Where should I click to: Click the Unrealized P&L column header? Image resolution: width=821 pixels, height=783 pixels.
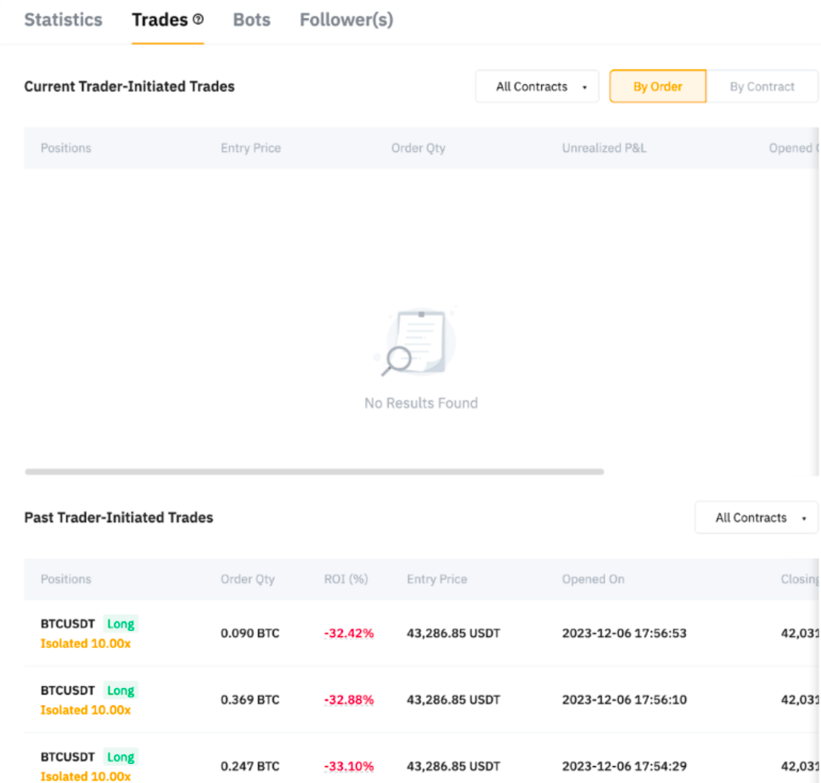604,148
